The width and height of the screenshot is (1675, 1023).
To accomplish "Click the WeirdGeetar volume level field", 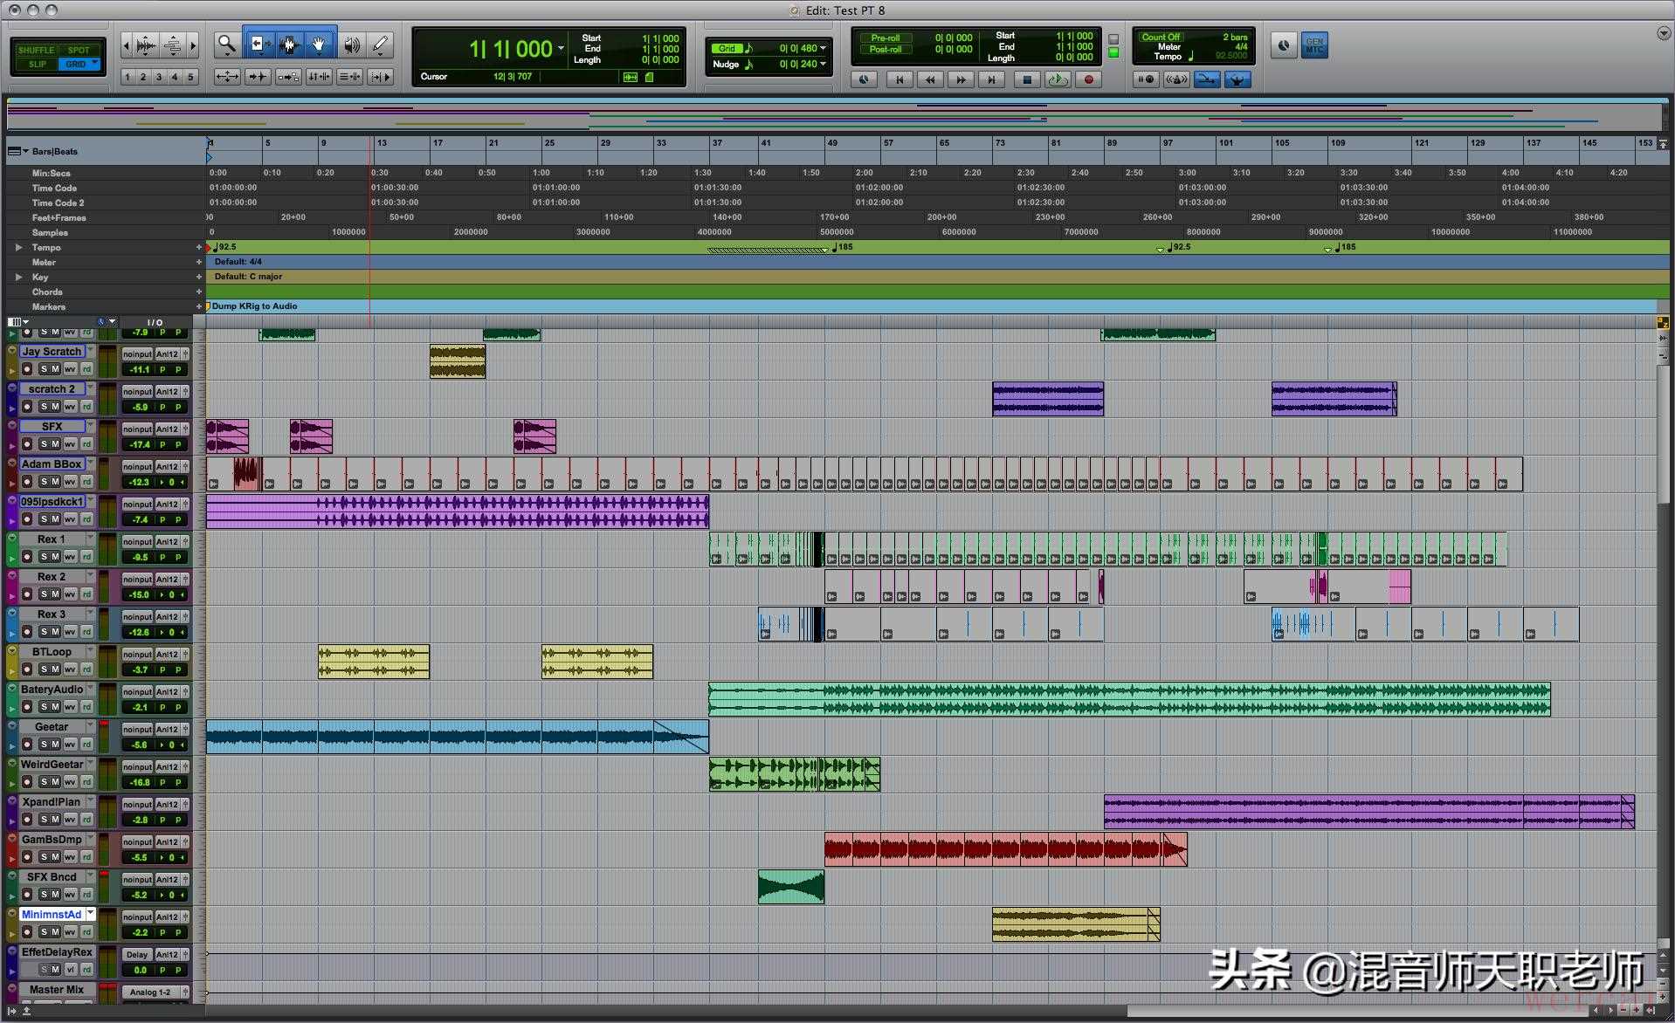I will [140, 783].
